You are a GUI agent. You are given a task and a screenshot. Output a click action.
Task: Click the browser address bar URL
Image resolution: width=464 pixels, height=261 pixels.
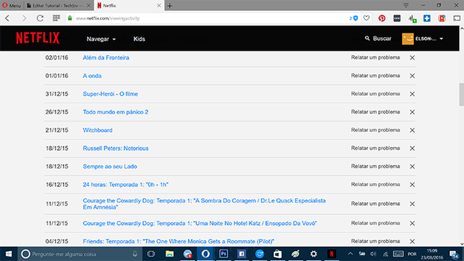click(108, 18)
